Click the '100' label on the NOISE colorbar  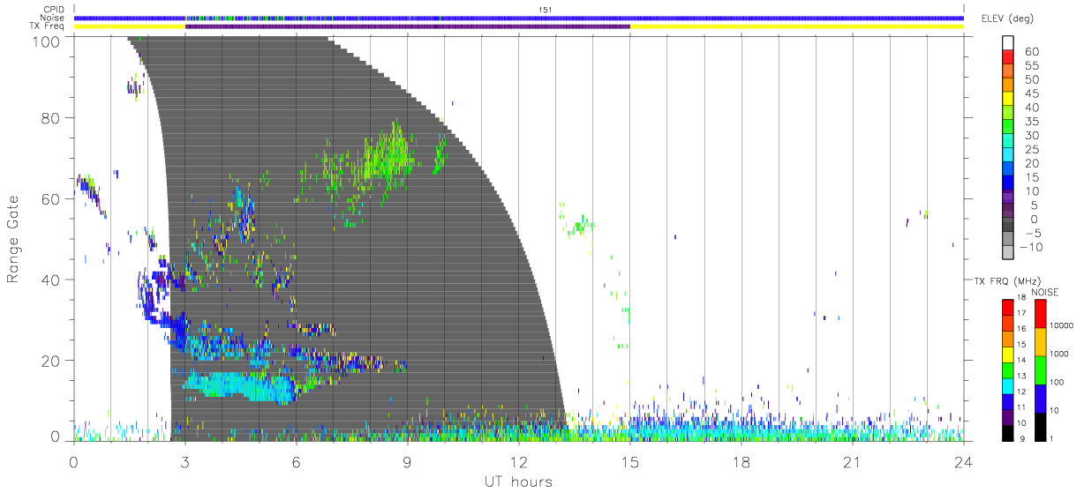pyautogui.click(x=1056, y=382)
